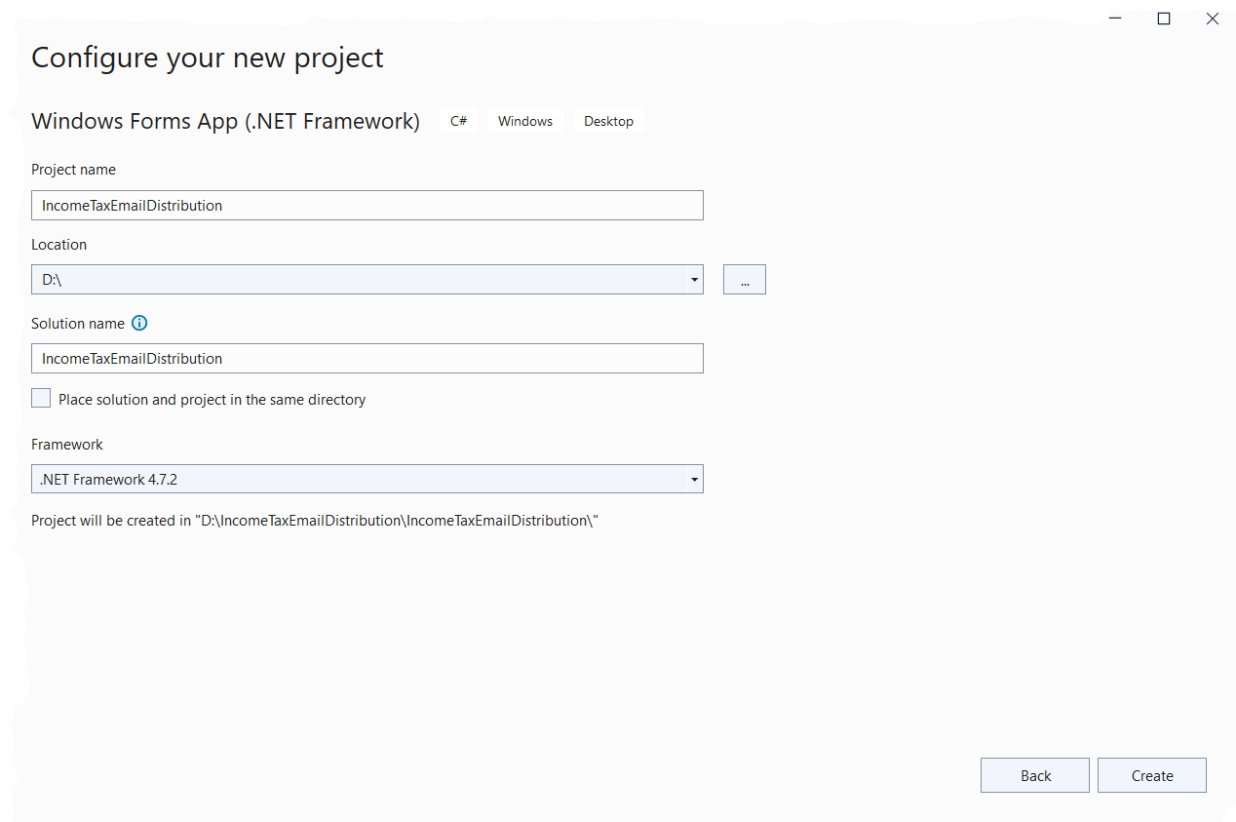Click the Windows platform tag

pos(525,121)
